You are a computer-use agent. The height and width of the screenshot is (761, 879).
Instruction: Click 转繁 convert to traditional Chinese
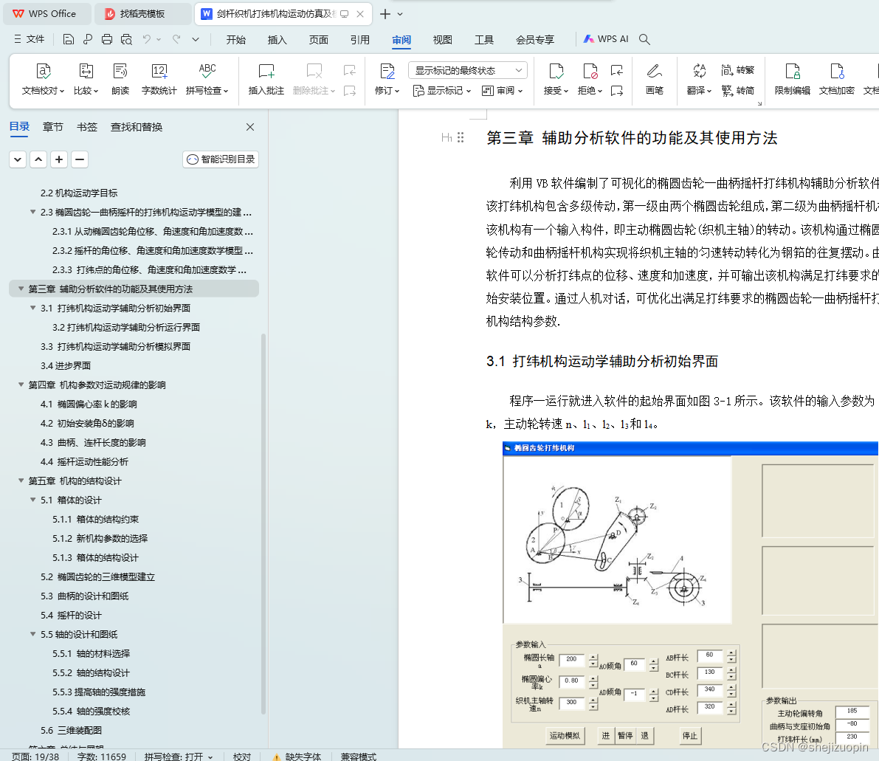(738, 70)
